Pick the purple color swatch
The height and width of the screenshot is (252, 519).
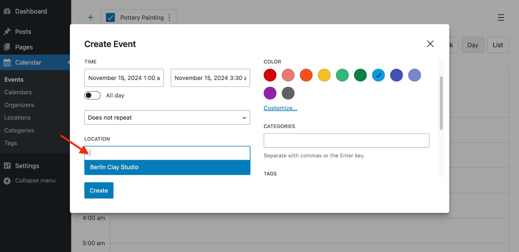point(270,93)
